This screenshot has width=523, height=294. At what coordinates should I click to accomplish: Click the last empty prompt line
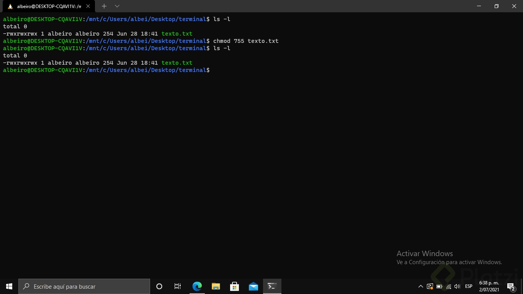[x=106, y=70]
